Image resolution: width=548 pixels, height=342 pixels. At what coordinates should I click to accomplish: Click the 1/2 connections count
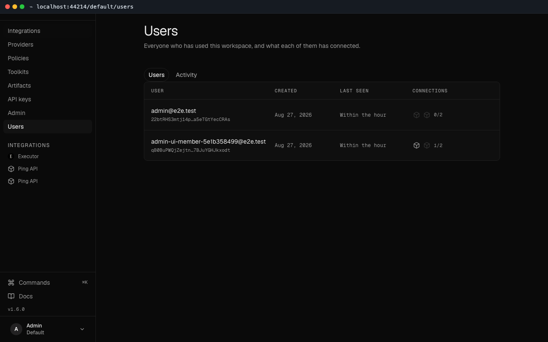(438, 145)
